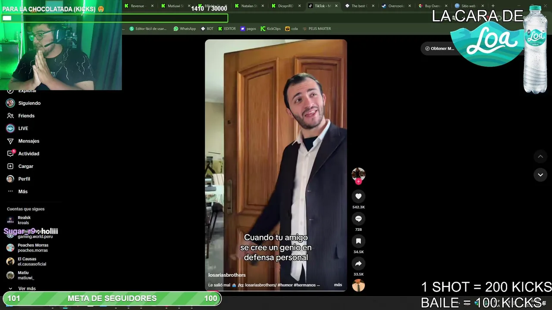Select the TikTok browser tab

(322, 6)
